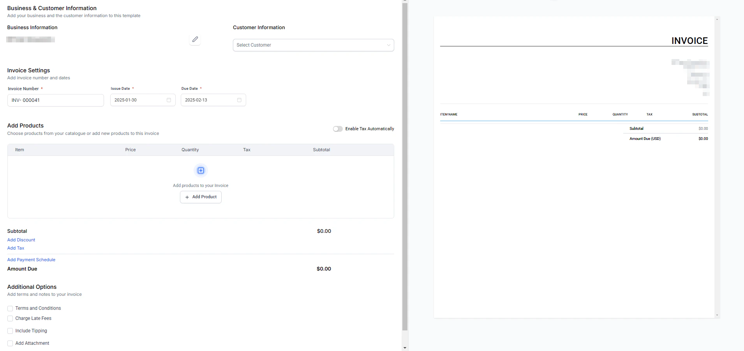Check the Add Attachment checkbox
Screen dimensions: 744x351
(10, 343)
